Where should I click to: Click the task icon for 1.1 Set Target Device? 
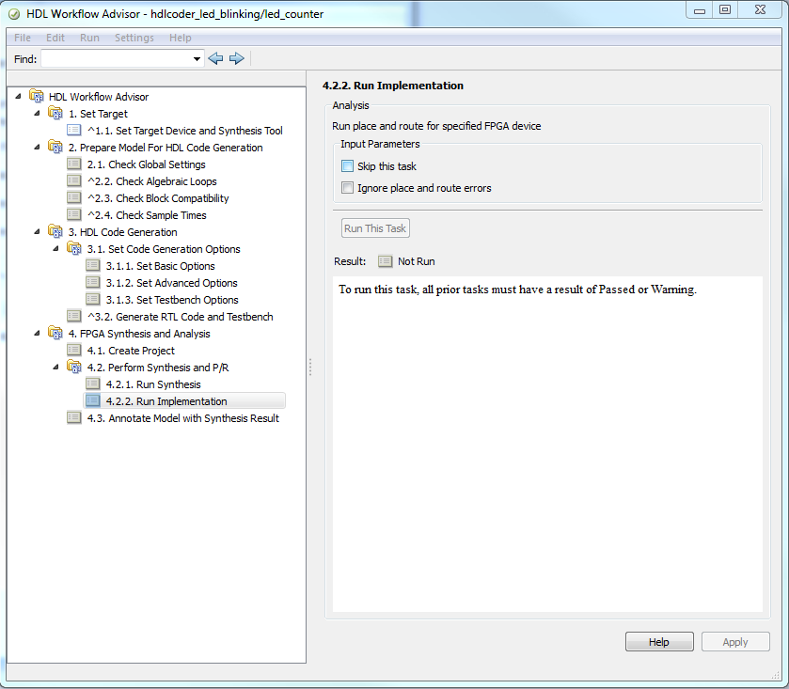[x=74, y=130]
